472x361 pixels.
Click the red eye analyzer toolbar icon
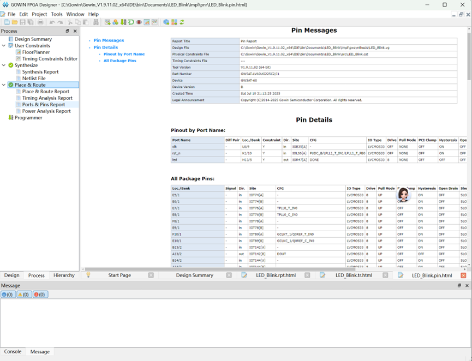tap(139, 22)
